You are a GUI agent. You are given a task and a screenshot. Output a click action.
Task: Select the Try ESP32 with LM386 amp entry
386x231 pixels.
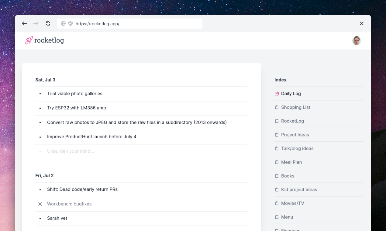[77, 108]
